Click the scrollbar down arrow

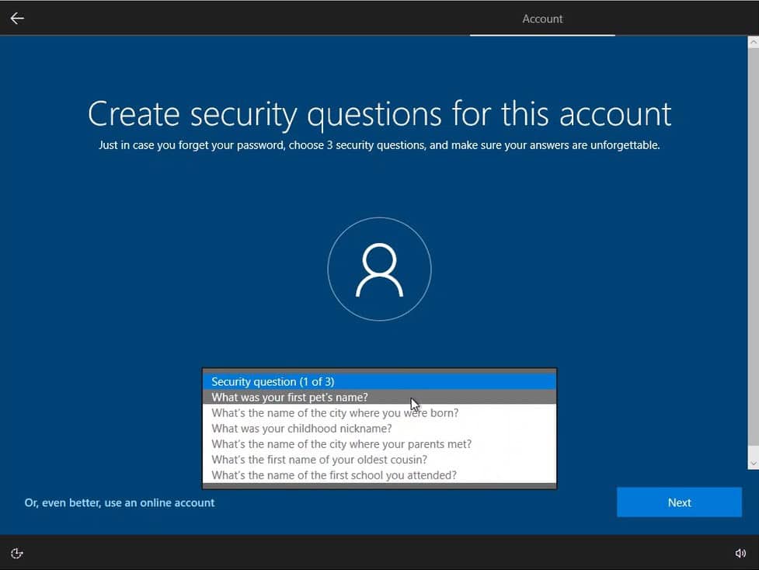point(753,464)
